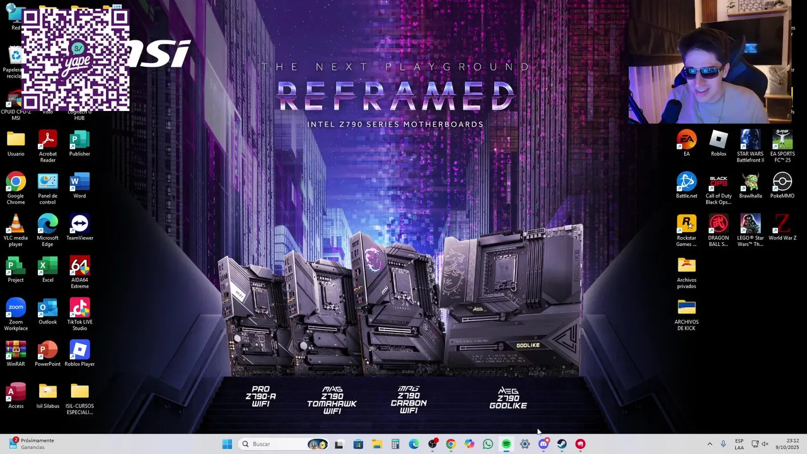Select the Word desktop icon
This screenshot has height=454, width=807.
pyautogui.click(x=79, y=185)
